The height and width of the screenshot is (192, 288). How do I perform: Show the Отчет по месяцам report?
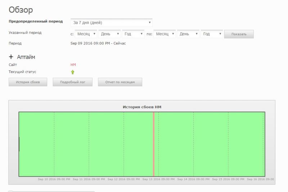coord(120,82)
